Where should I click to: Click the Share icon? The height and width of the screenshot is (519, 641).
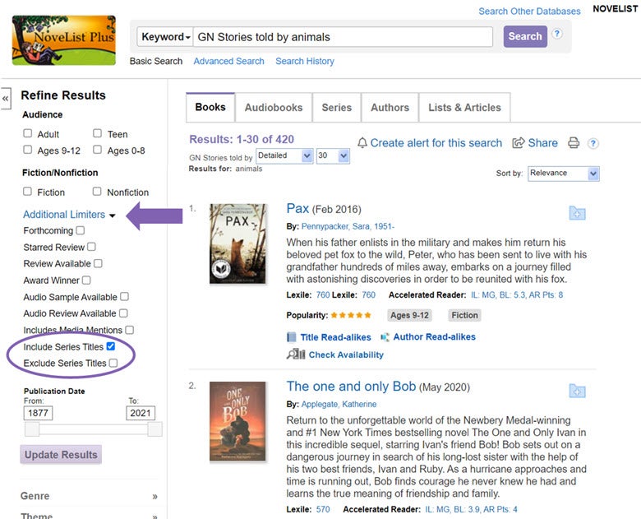pyautogui.click(x=519, y=143)
